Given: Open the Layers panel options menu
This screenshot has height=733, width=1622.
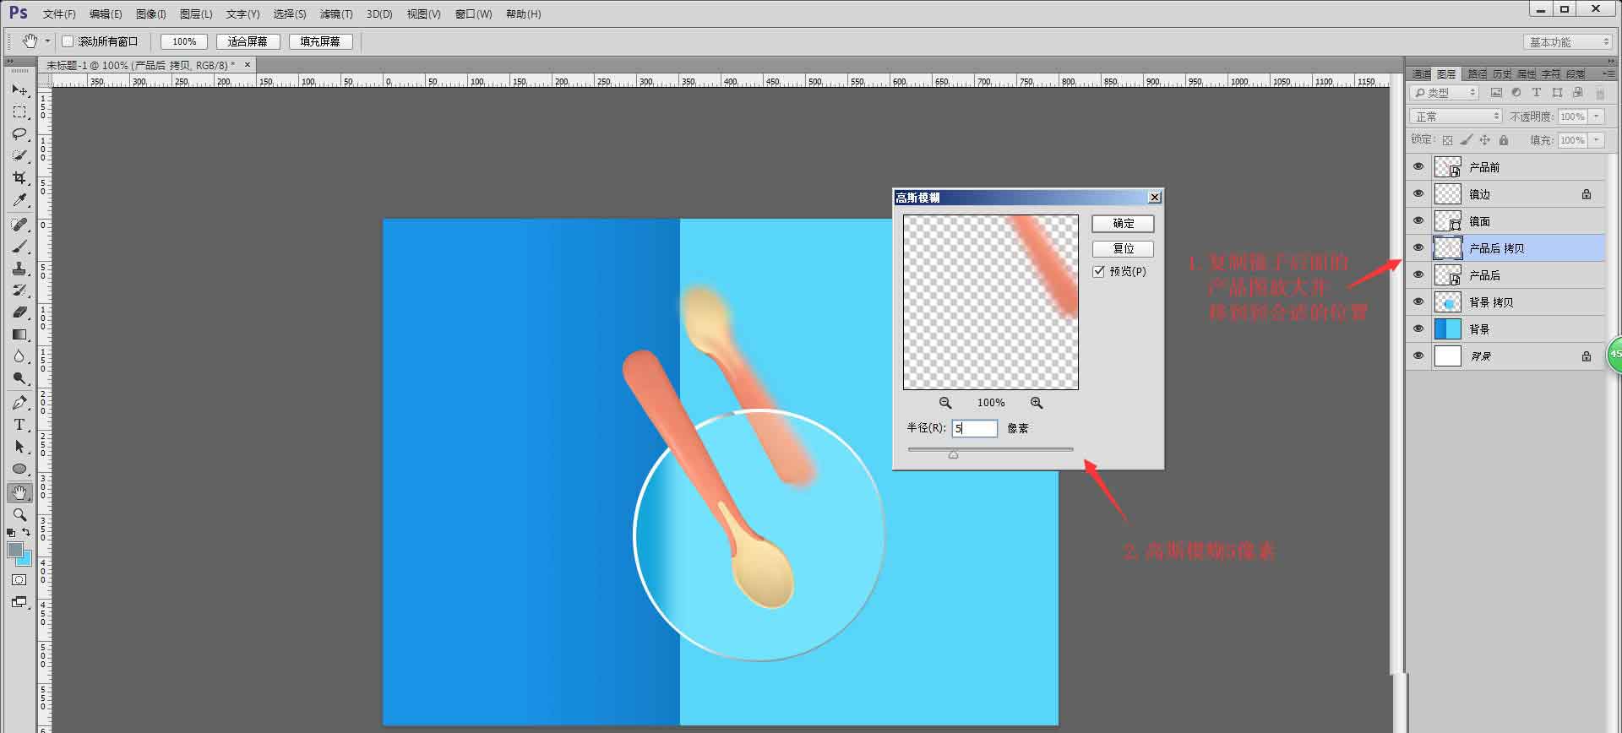Looking at the screenshot, I should point(1609,74).
